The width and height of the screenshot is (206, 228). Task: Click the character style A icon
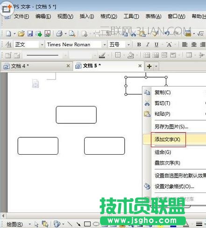coord(169,45)
